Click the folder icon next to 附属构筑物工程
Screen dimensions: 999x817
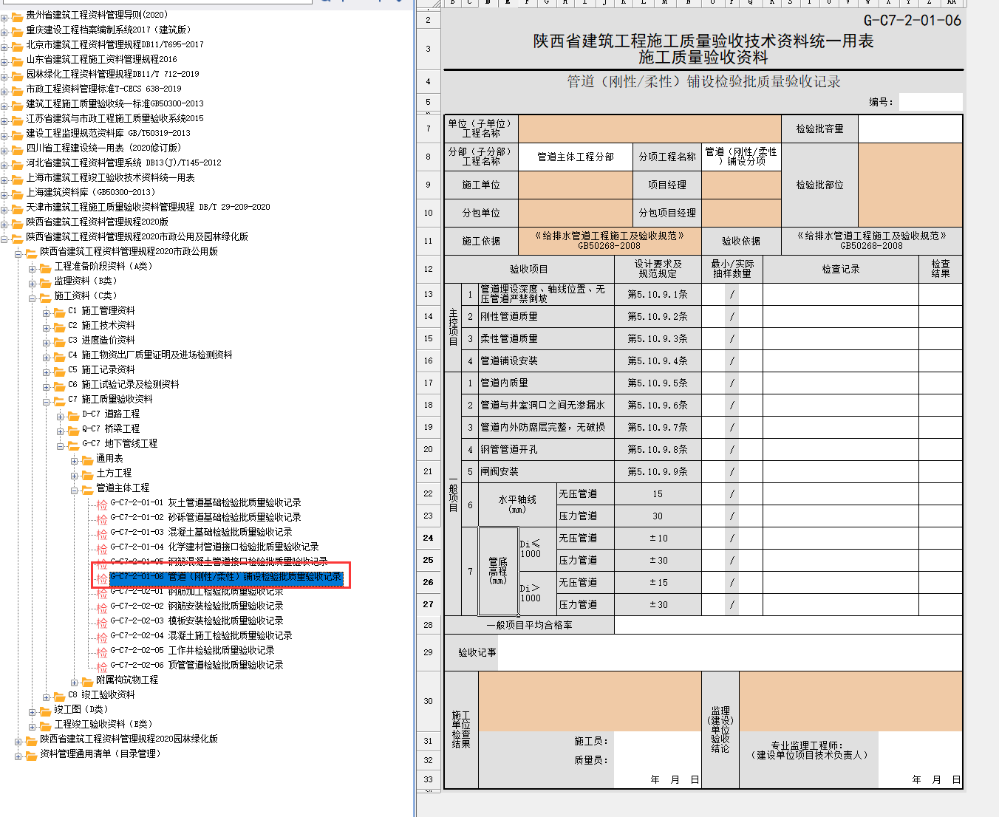click(x=87, y=680)
